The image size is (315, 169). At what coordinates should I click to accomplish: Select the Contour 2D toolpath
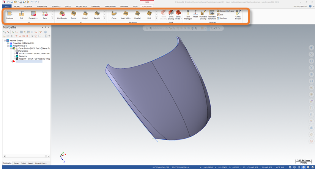(x=9, y=15)
